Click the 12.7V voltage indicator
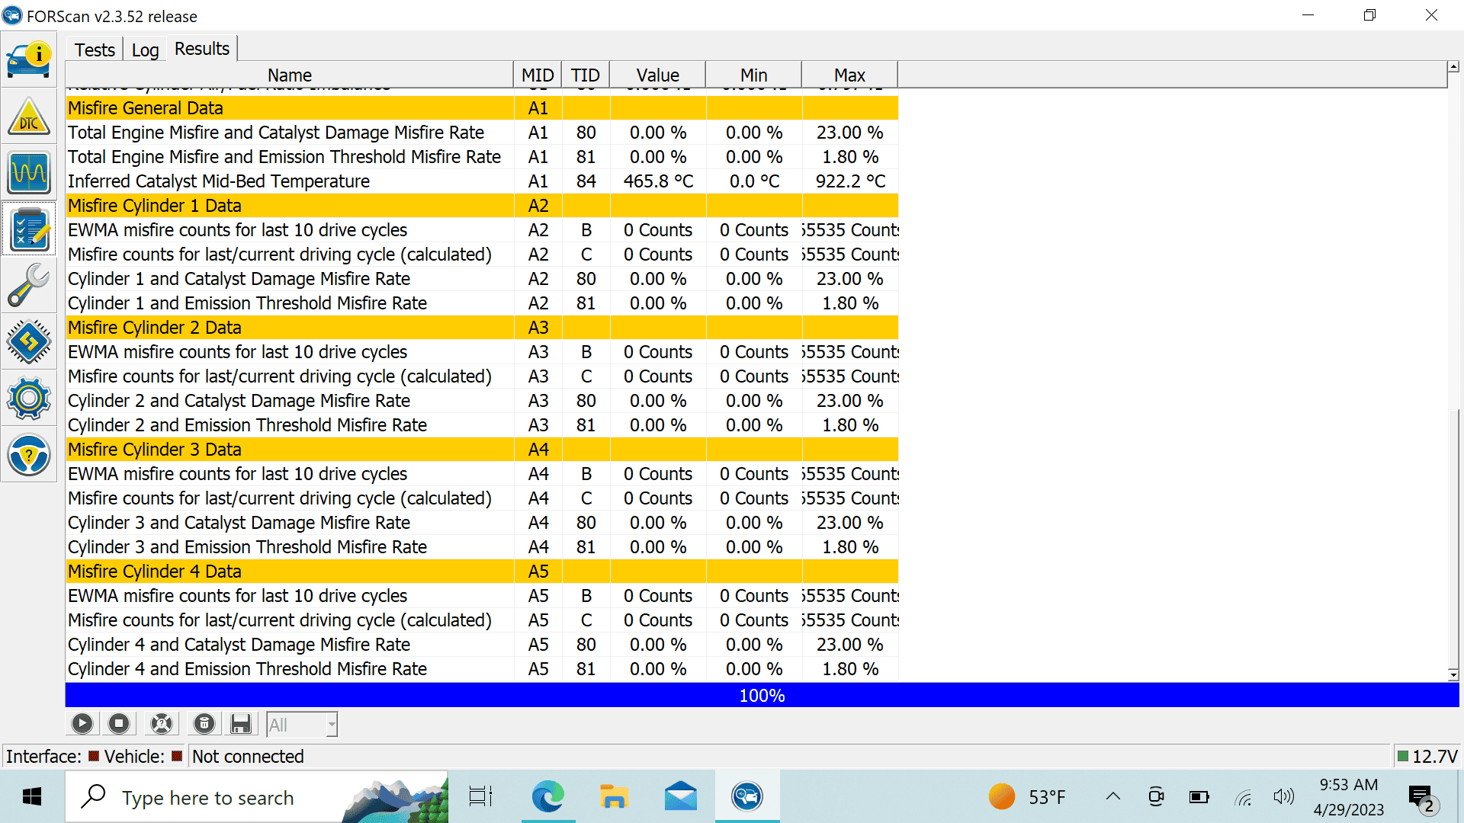The width and height of the screenshot is (1464, 823). [1427, 756]
